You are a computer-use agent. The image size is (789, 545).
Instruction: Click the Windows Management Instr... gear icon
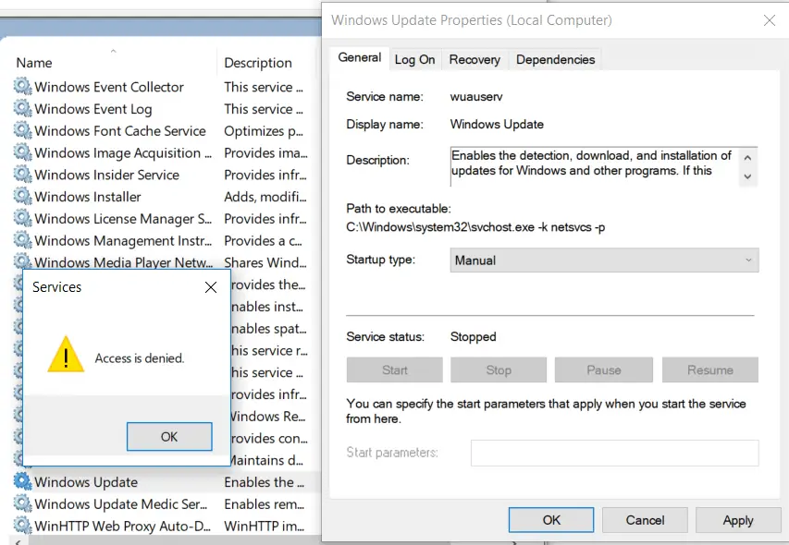[22, 240]
